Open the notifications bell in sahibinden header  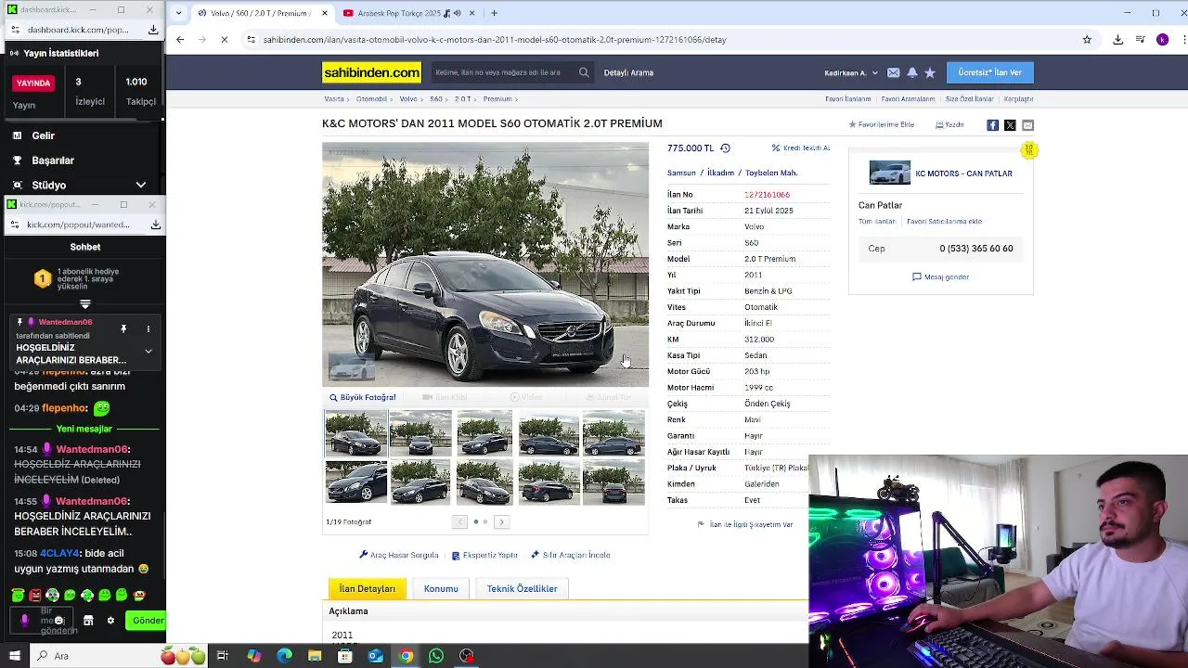click(912, 72)
